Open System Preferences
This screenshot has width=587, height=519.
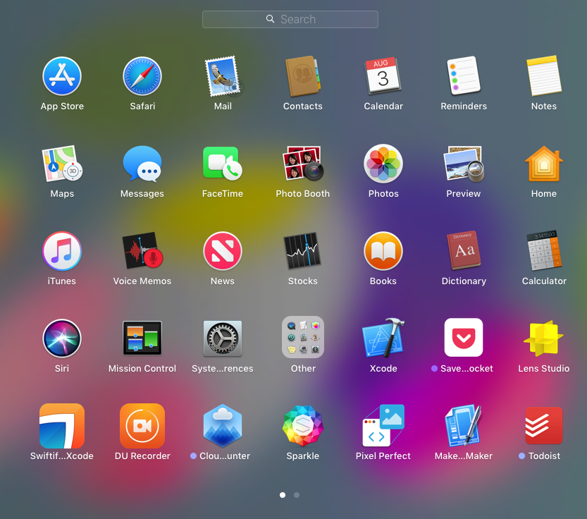click(x=223, y=338)
